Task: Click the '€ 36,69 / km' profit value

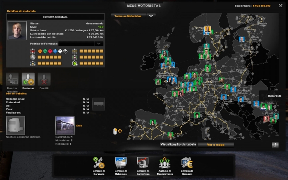Action: pyautogui.click(x=96, y=34)
